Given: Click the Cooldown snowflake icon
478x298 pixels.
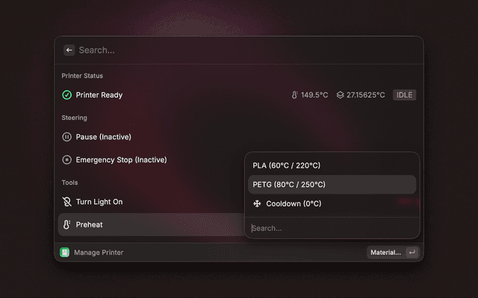Looking at the screenshot, I should click(257, 203).
